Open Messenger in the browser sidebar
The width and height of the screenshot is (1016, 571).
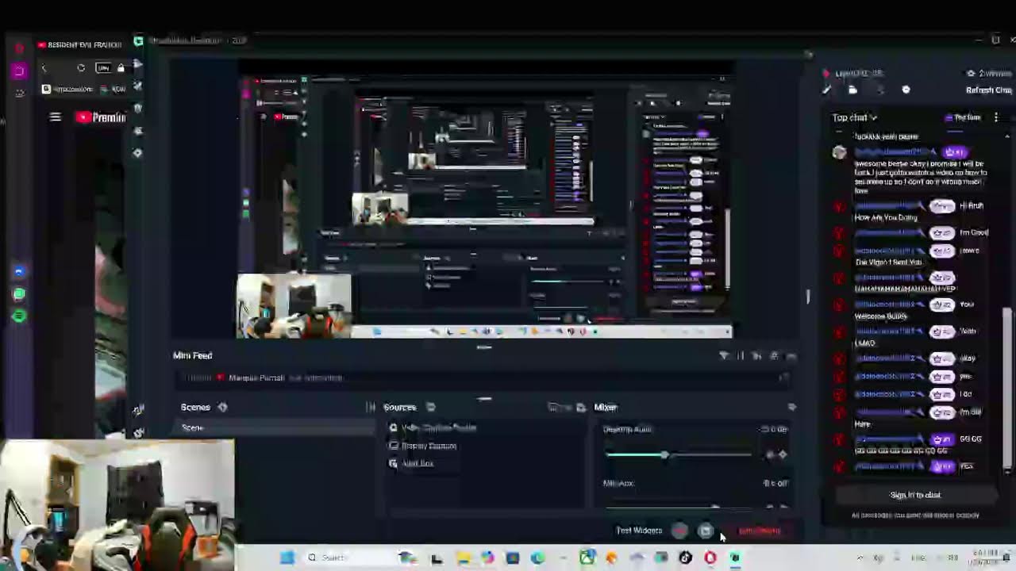19,272
